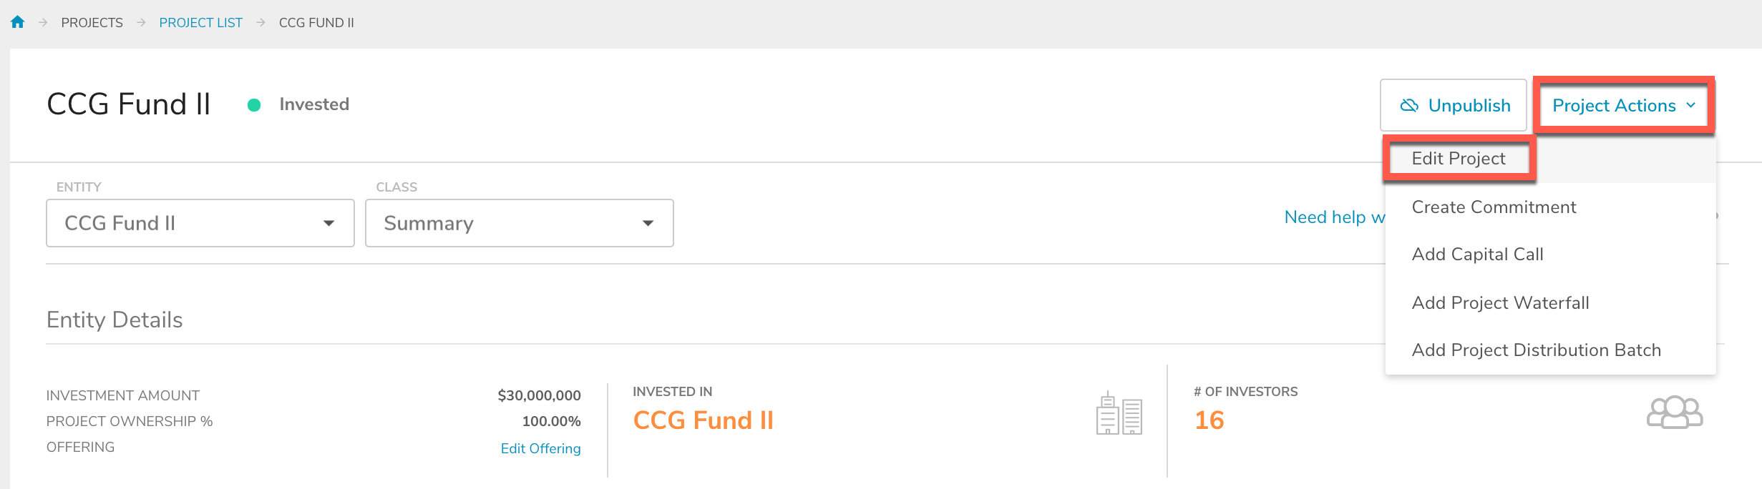The width and height of the screenshot is (1762, 489).
Task: Choose Create Commitment menu option
Action: pyautogui.click(x=1494, y=207)
